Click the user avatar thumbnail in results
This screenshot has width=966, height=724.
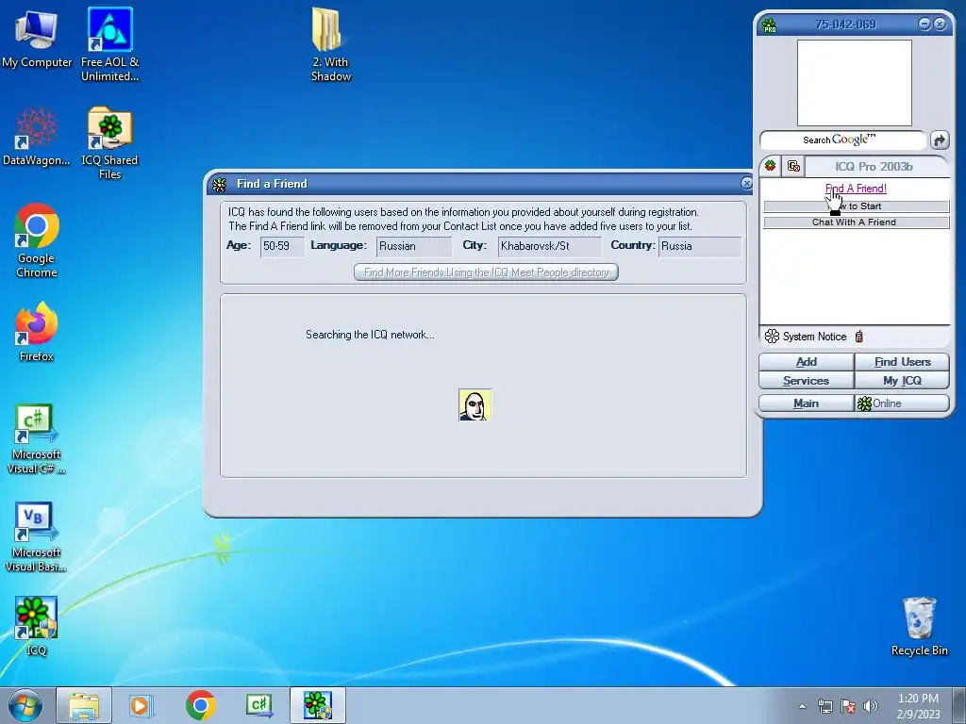tap(475, 405)
